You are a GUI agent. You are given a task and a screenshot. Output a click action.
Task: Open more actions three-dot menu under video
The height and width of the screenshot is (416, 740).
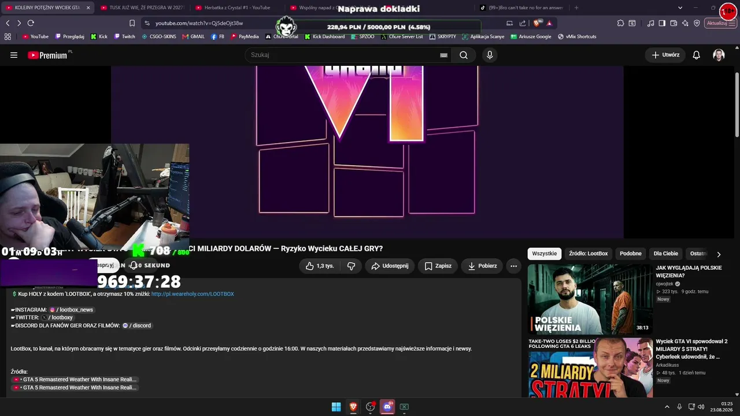[513, 266]
